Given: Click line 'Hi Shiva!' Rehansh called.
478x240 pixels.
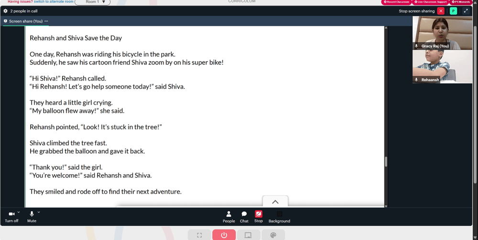Looking at the screenshot, I should coord(68,78).
